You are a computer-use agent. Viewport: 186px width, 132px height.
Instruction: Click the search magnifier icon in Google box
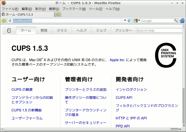click(x=176, y=20)
